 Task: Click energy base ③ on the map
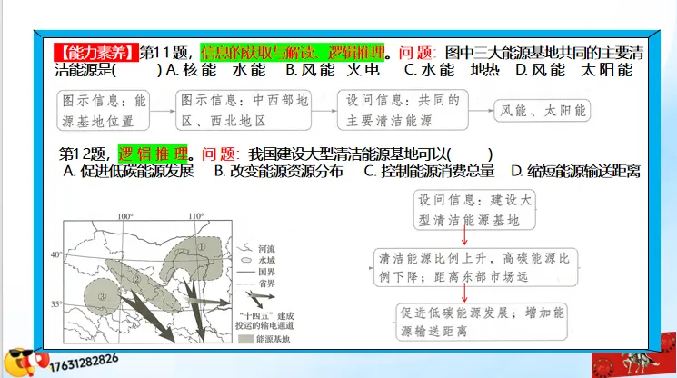point(102,296)
